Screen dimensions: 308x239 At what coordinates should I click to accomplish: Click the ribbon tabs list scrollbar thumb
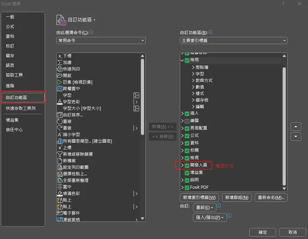[284, 126]
